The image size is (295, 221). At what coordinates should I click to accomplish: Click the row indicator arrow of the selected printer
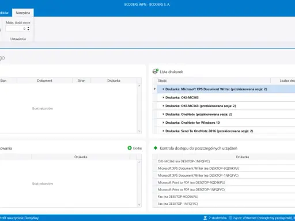pos(155,89)
